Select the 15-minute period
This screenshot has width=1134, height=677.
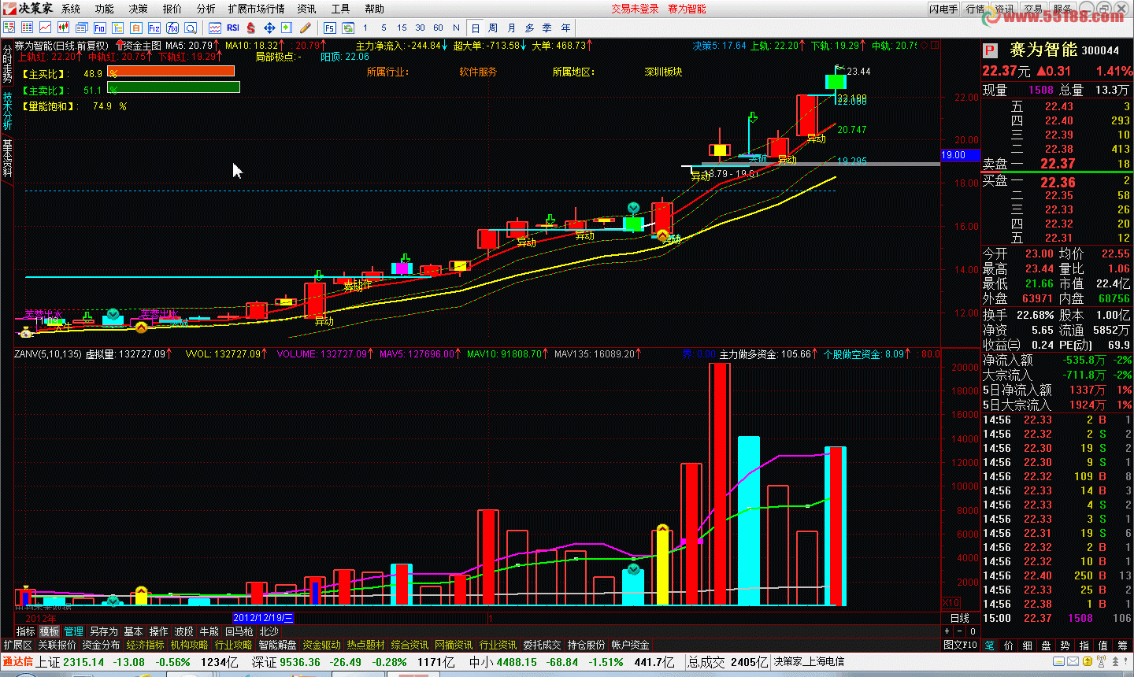tap(402, 28)
